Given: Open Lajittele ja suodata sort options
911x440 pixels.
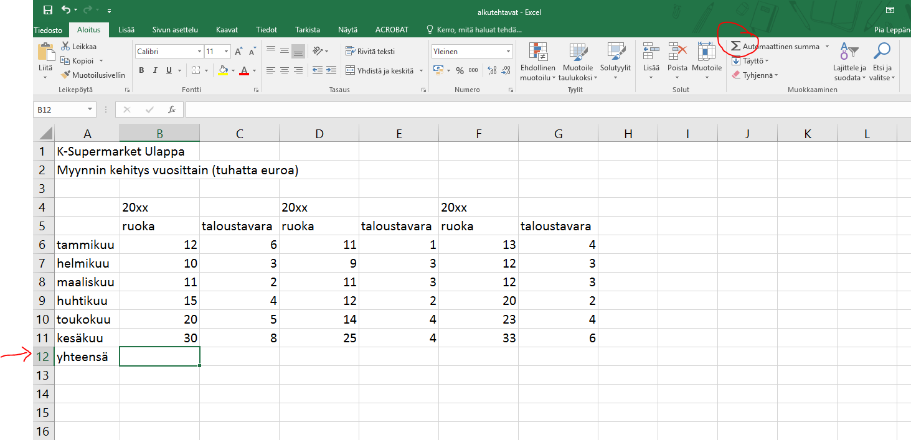Looking at the screenshot, I should tap(849, 62).
